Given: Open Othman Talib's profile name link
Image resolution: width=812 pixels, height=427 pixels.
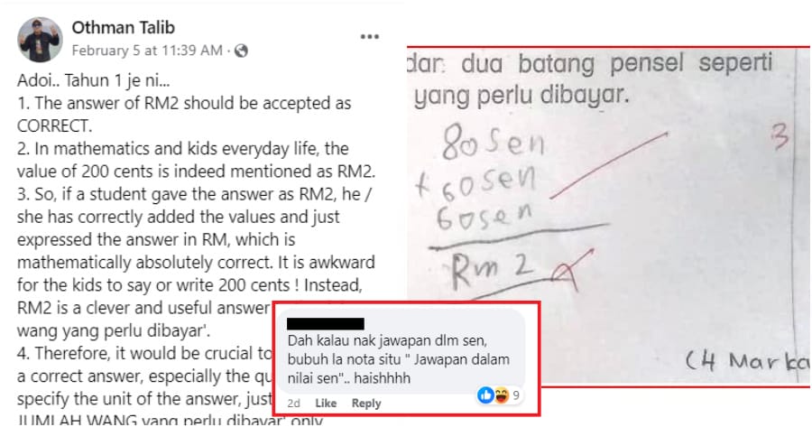Looking at the screenshot, I should (124, 27).
